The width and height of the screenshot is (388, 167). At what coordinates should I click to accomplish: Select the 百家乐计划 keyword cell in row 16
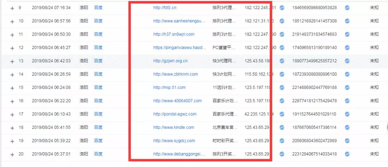[225, 101]
